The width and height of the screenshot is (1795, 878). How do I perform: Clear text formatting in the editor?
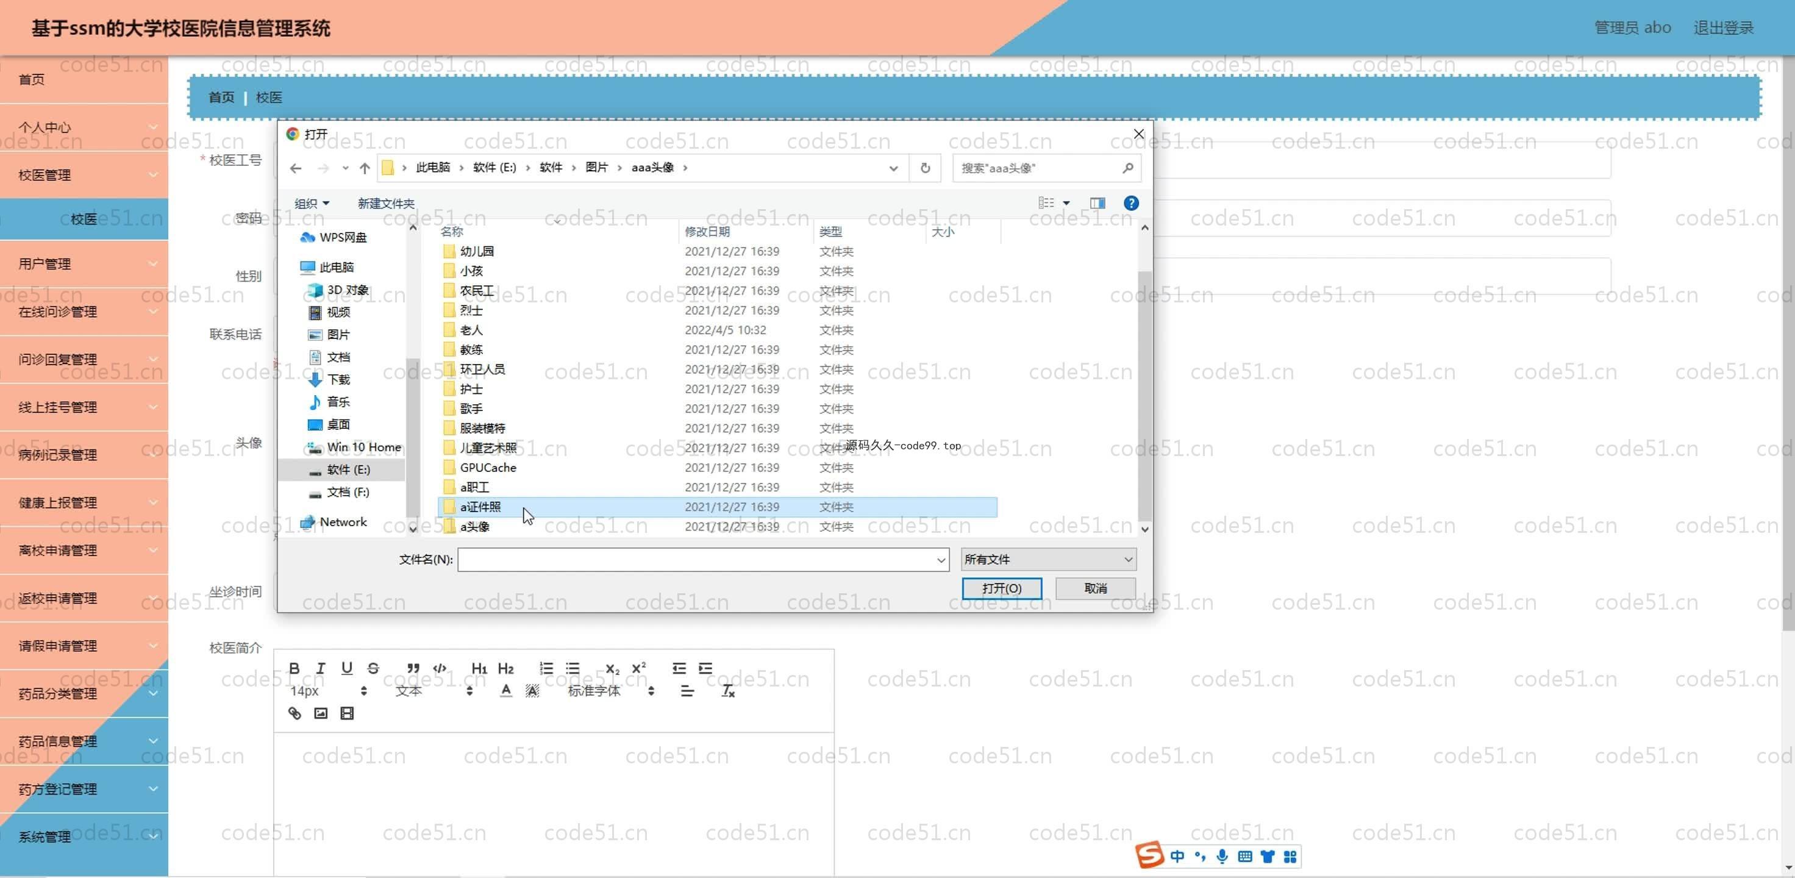point(727,691)
